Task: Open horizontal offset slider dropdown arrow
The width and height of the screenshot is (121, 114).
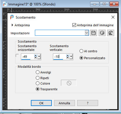Action: click(x=39, y=57)
